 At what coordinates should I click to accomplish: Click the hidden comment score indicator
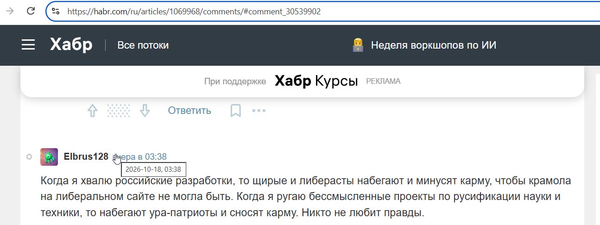(119, 111)
